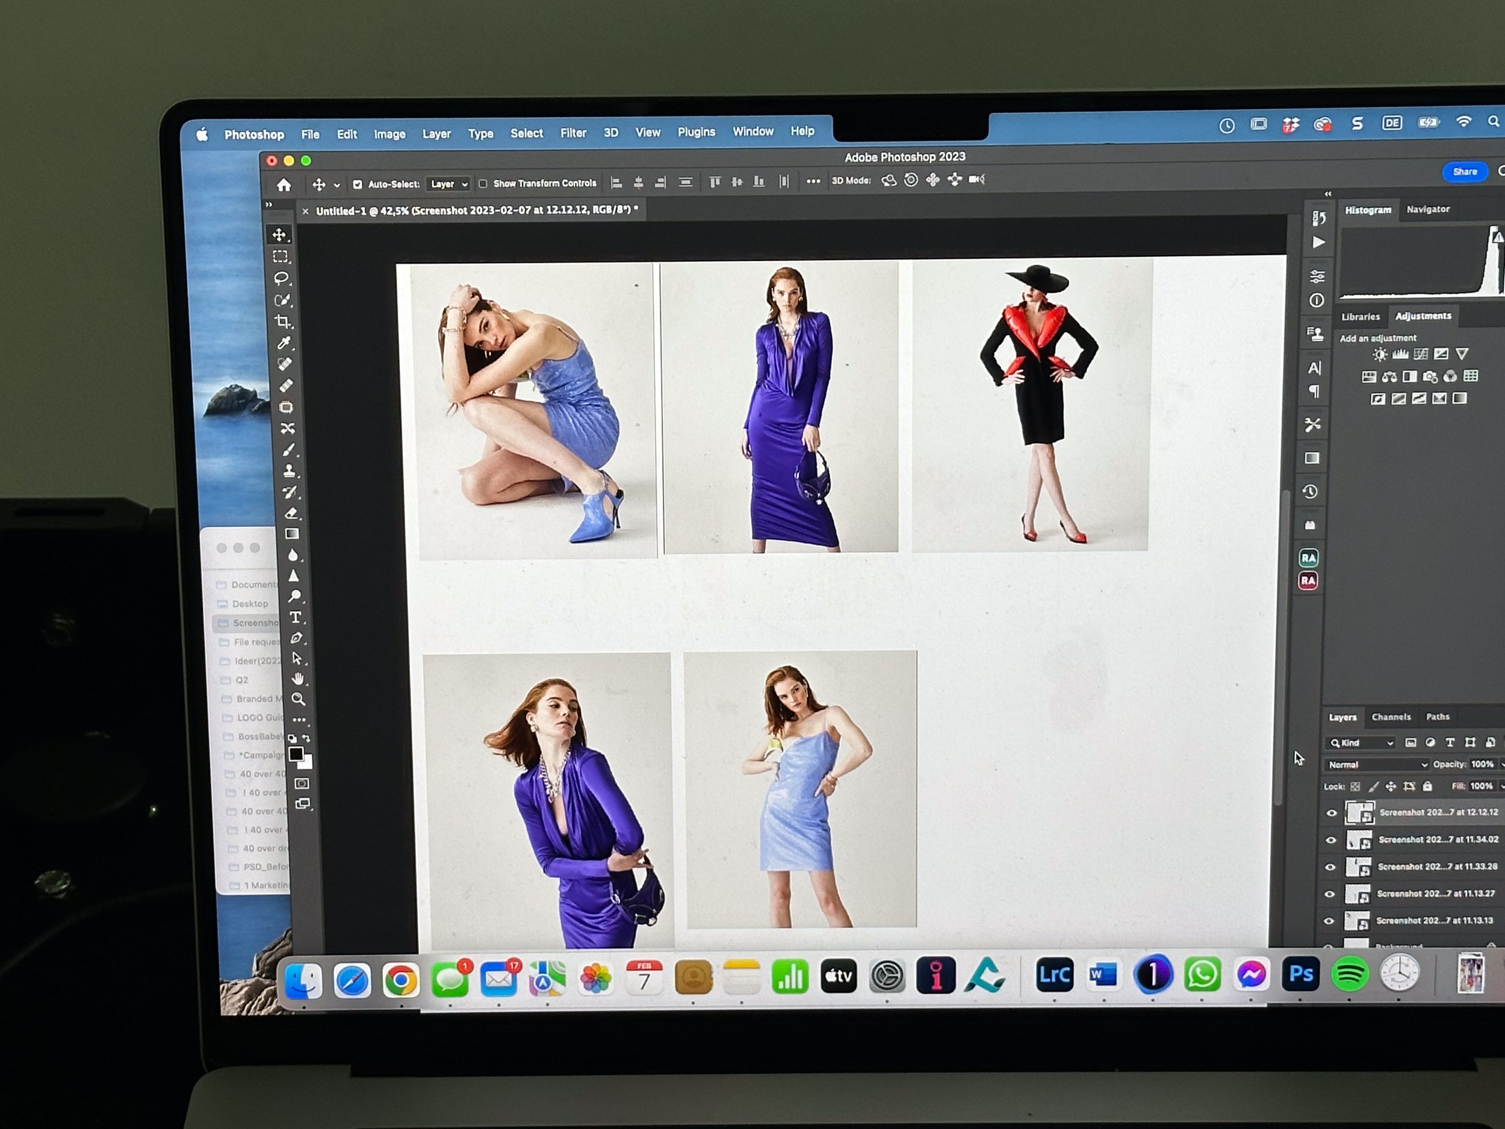The height and width of the screenshot is (1129, 1505).
Task: Click the Home icon in options bar
Action: click(284, 184)
